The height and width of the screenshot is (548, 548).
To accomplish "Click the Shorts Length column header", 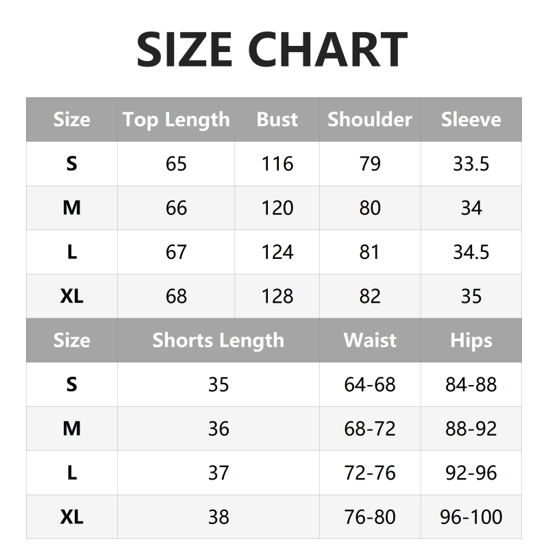I will (x=218, y=340).
